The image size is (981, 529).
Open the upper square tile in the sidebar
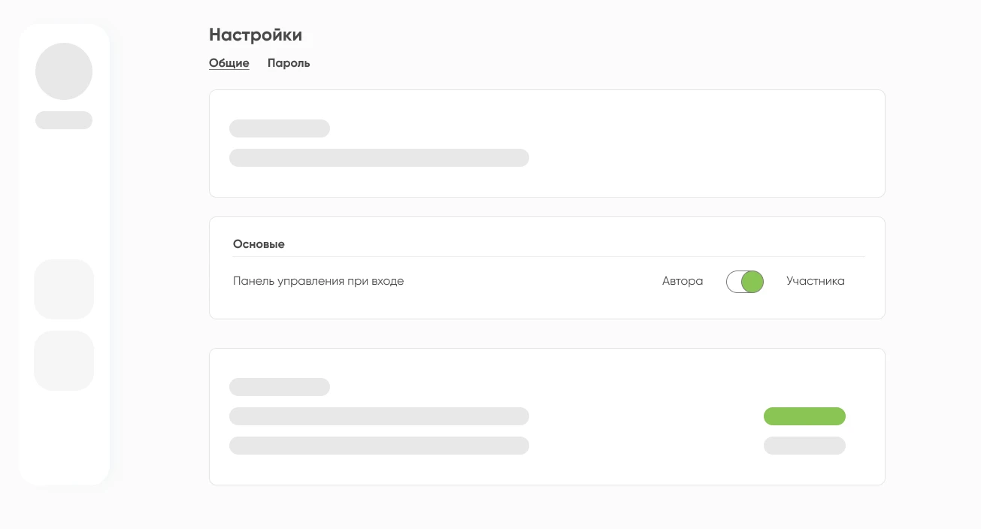click(x=64, y=289)
